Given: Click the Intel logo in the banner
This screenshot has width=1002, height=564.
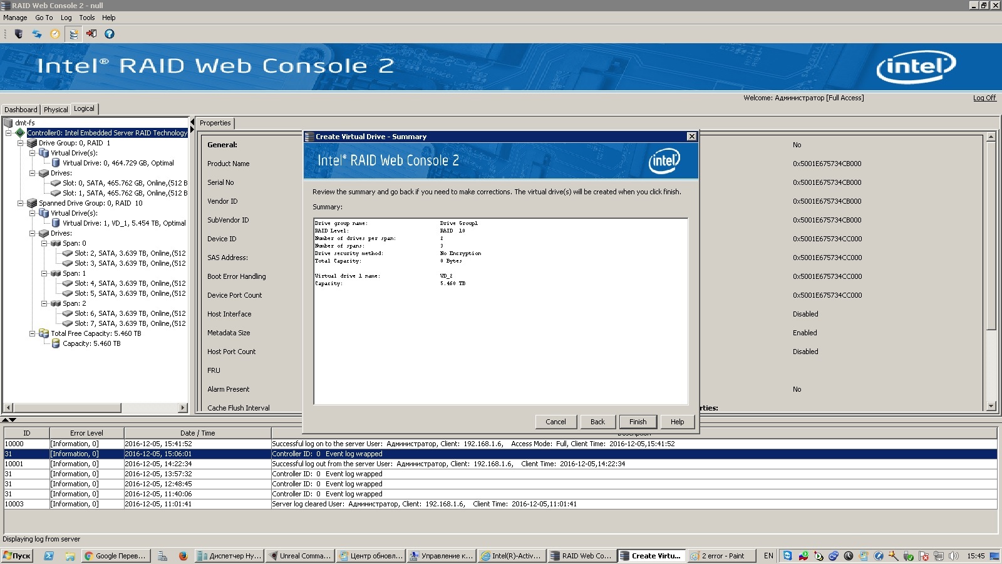Looking at the screenshot, I should point(916,66).
